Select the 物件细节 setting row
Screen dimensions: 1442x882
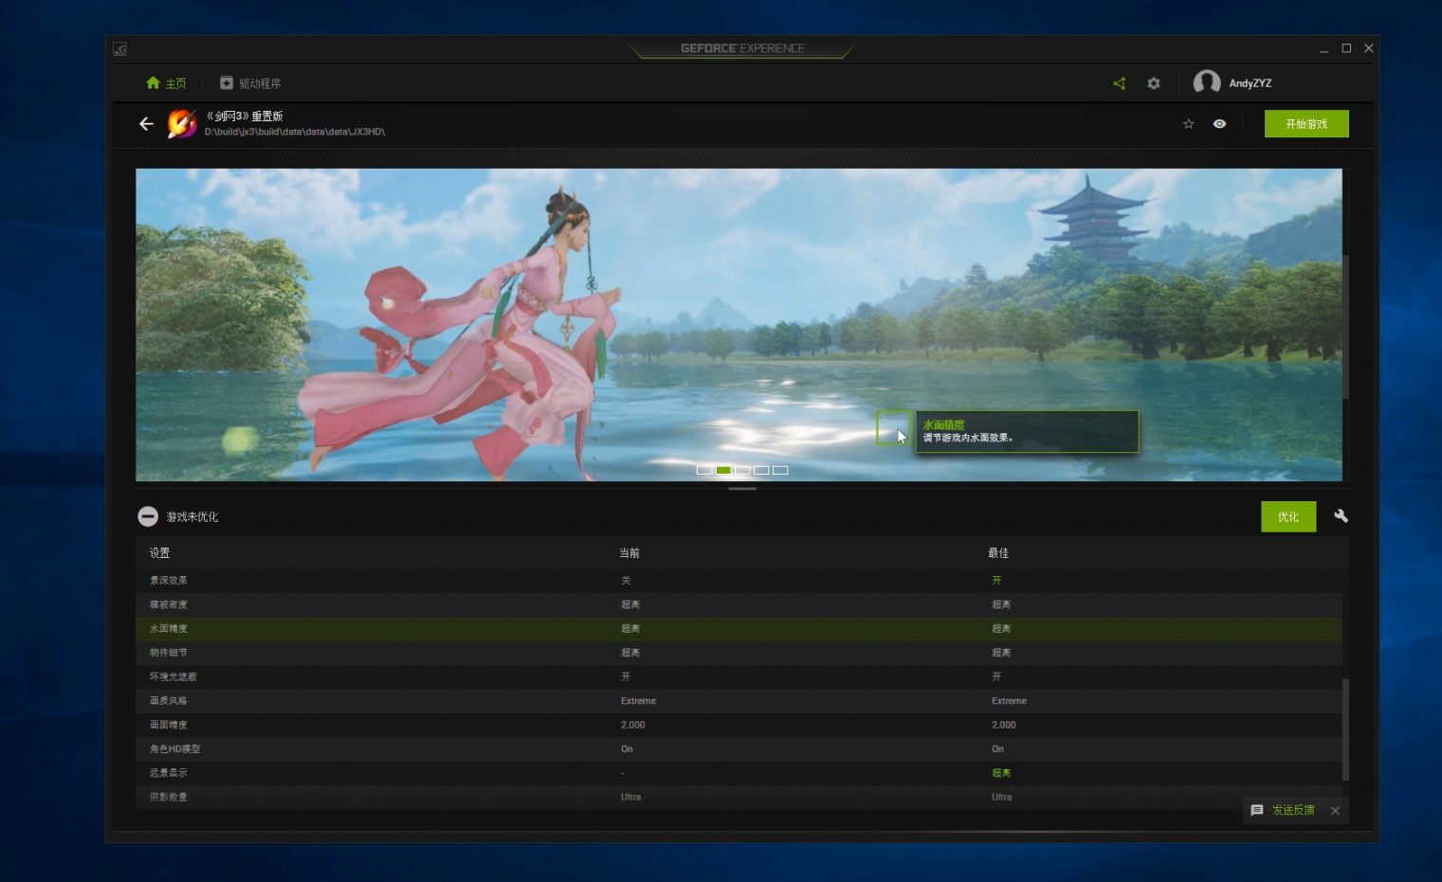point(739,653)
